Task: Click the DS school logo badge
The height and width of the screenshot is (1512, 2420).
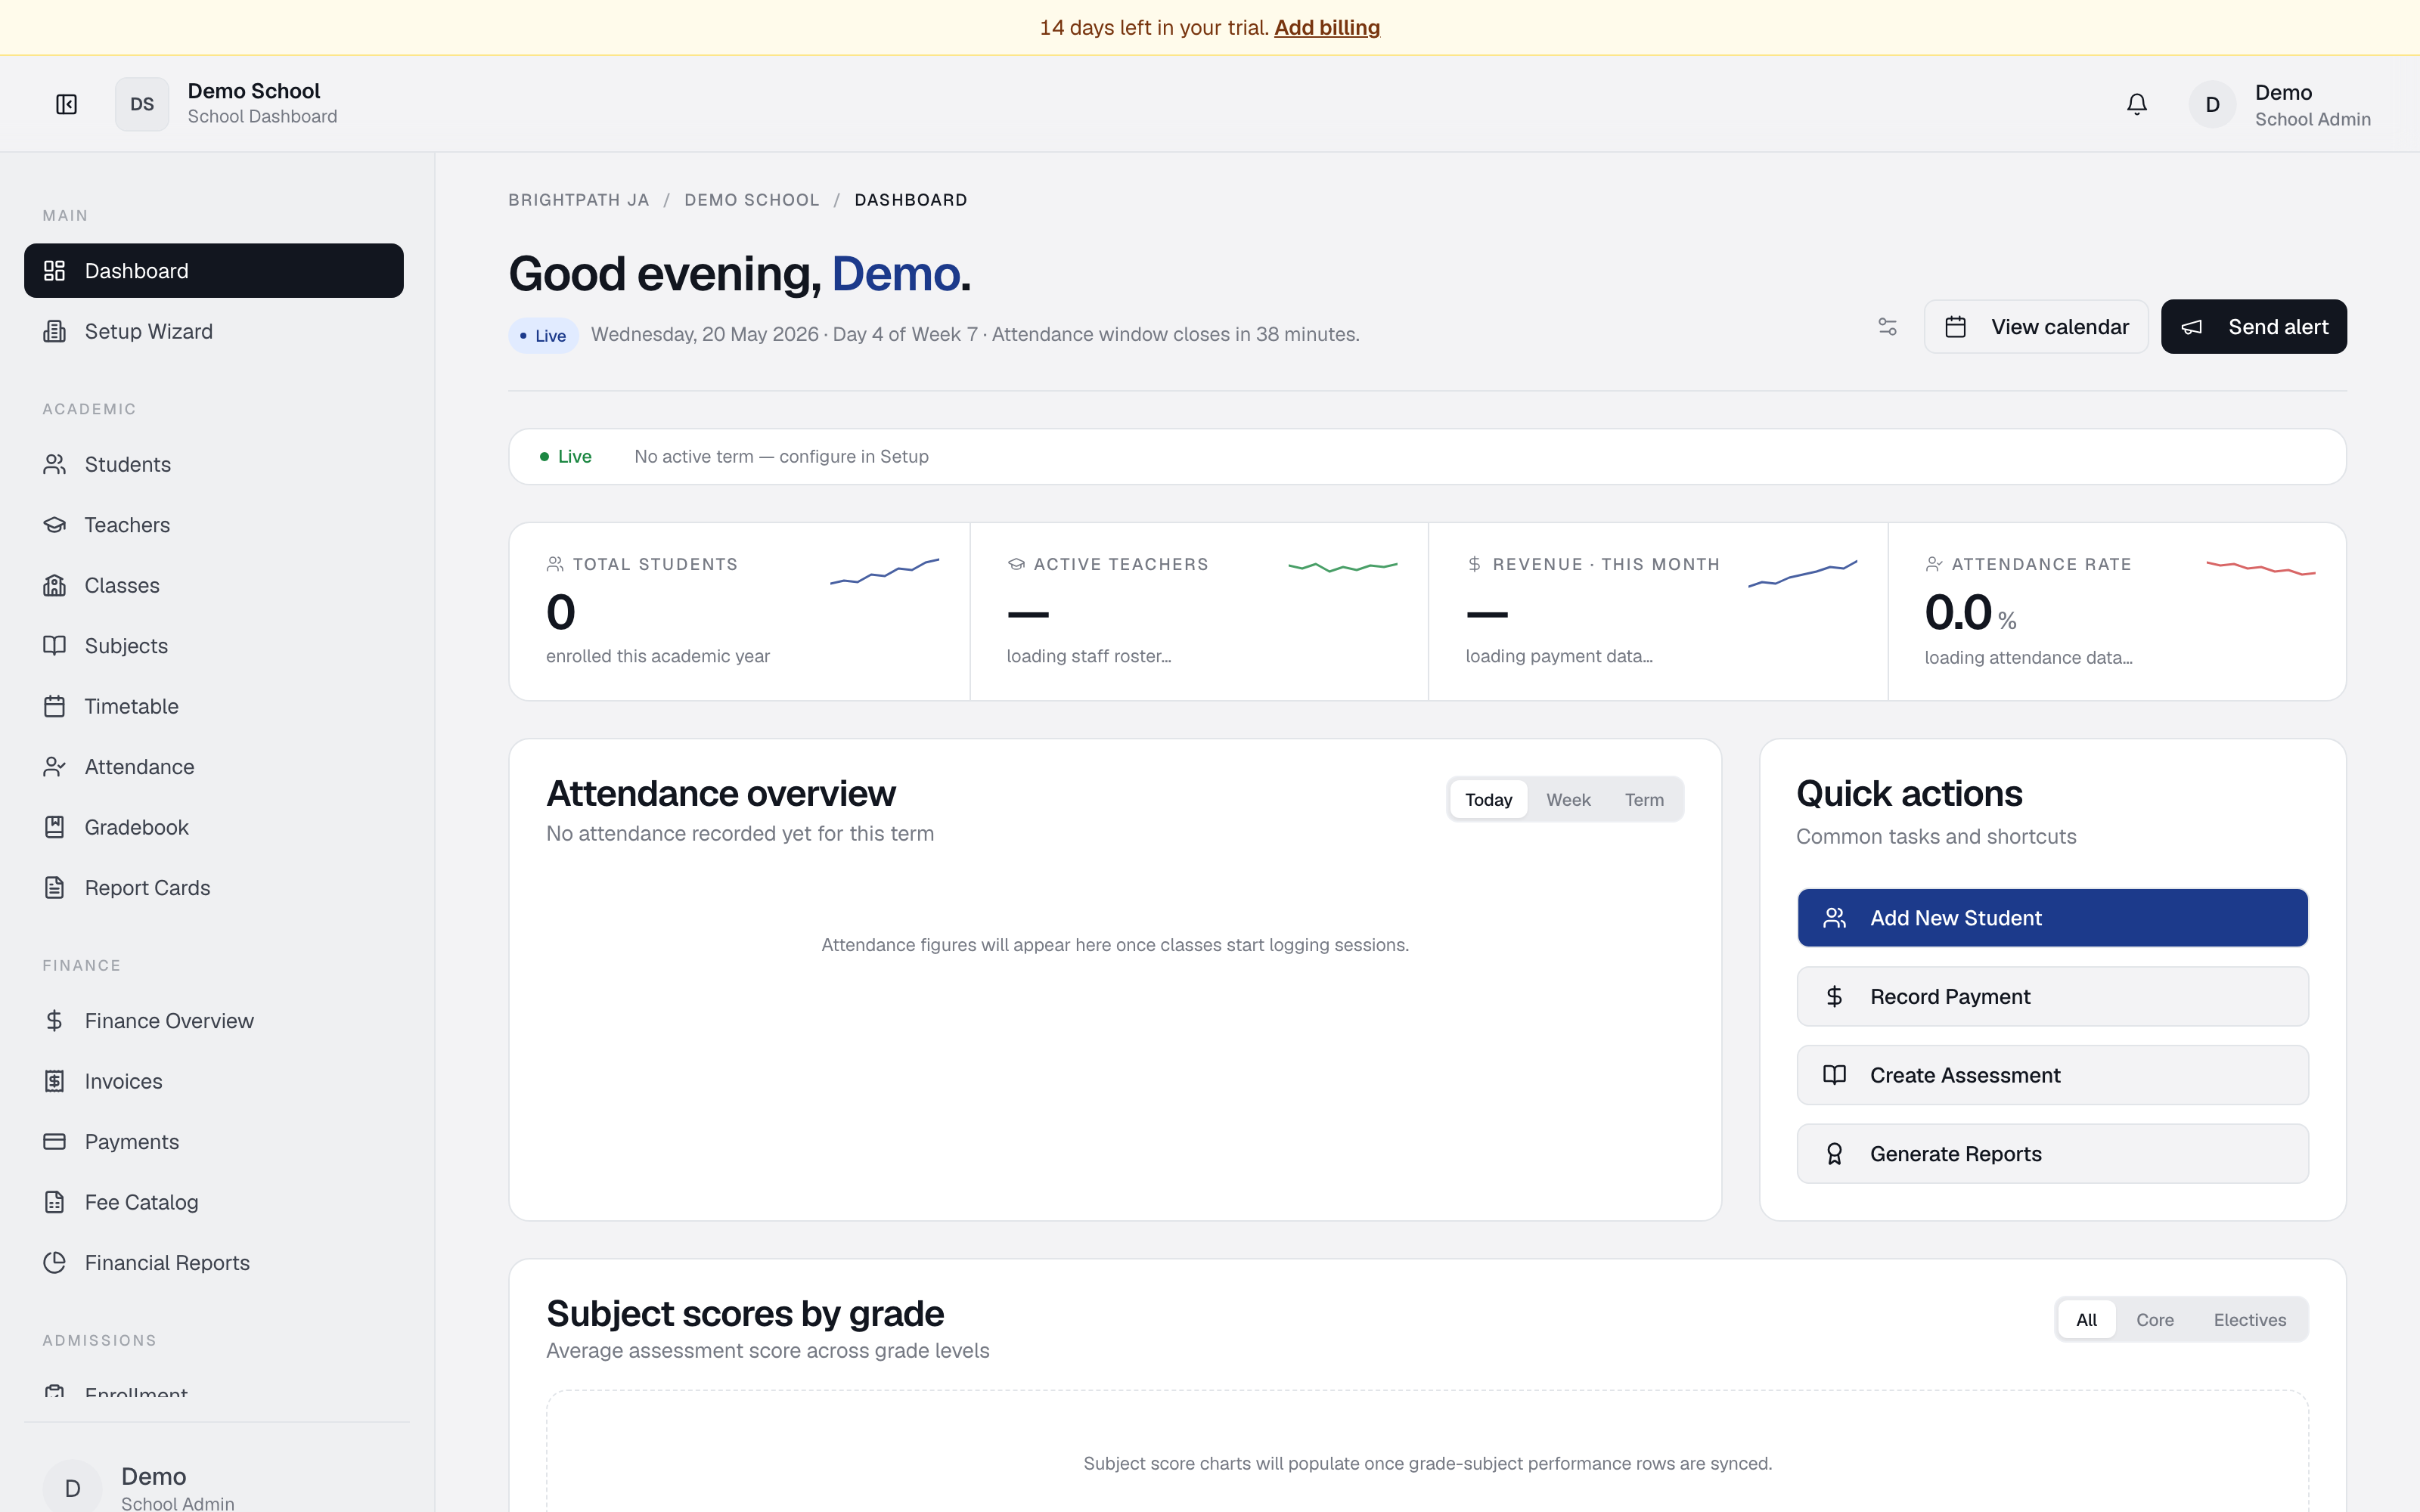Action: coord(142,104)
